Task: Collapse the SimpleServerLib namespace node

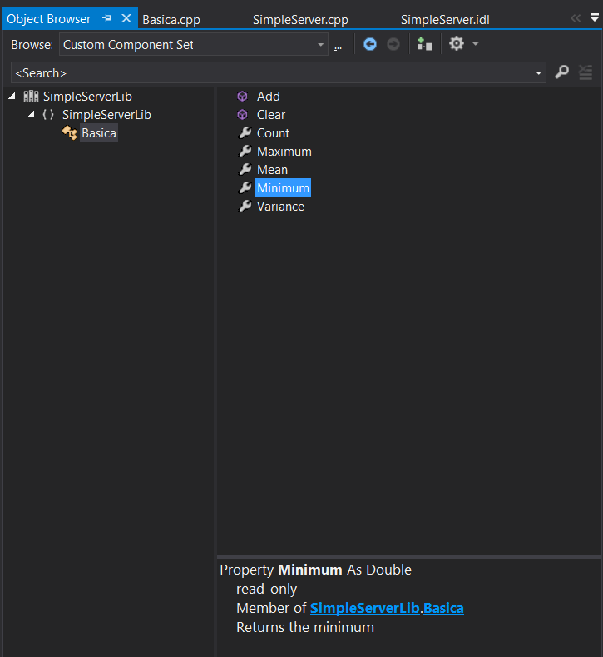Action: (31, 114)
